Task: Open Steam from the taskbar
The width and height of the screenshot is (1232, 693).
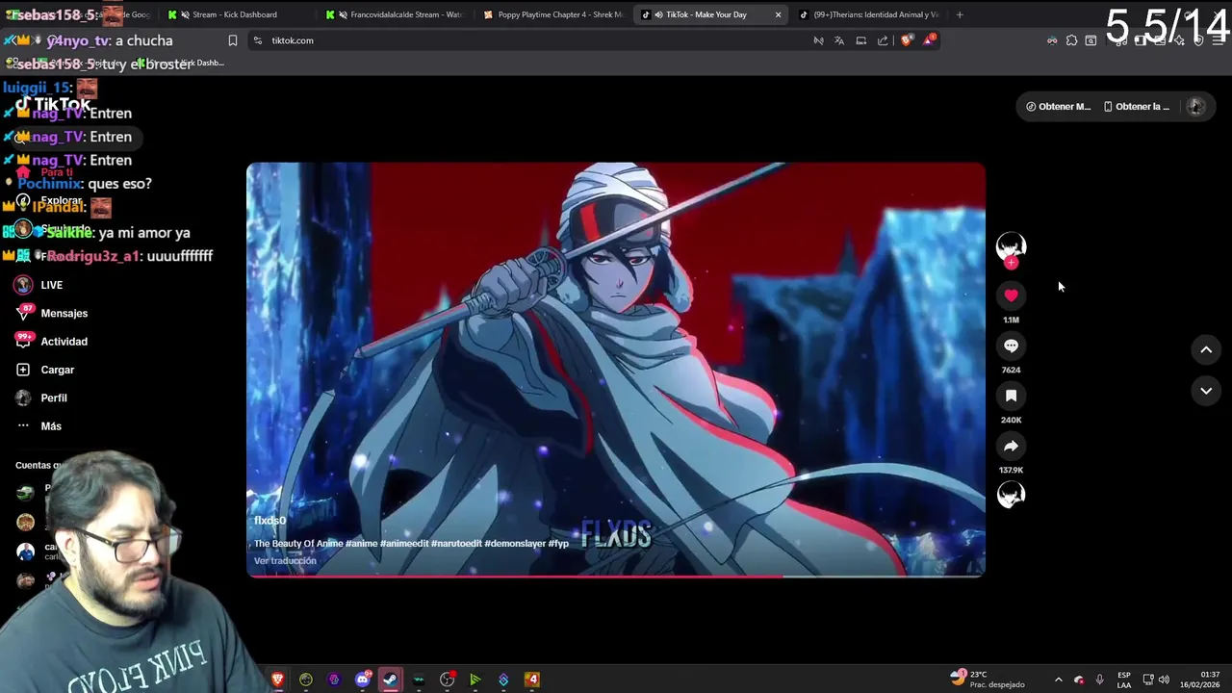Action: [x=390, y=680]
